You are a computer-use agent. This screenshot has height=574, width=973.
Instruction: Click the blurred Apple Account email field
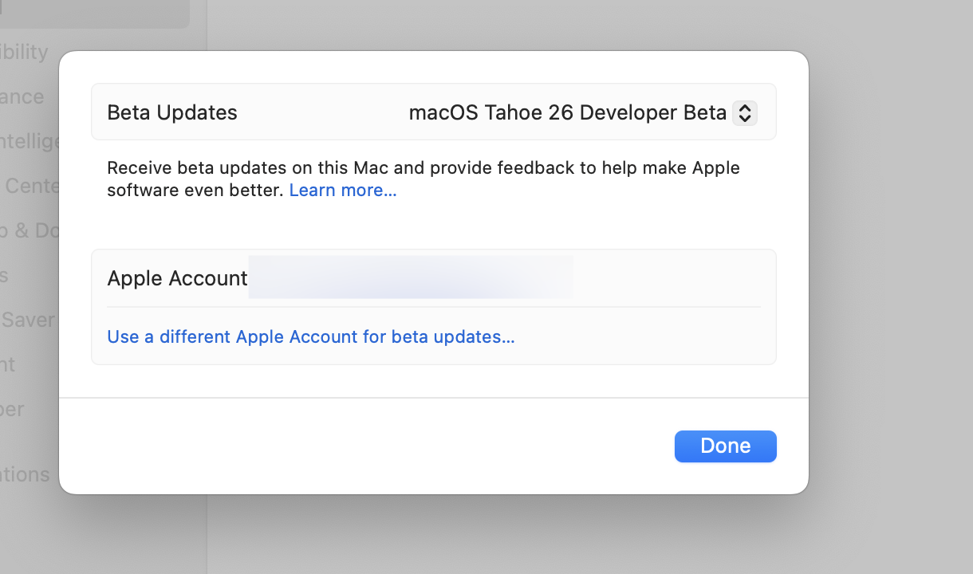click(410, 277)
